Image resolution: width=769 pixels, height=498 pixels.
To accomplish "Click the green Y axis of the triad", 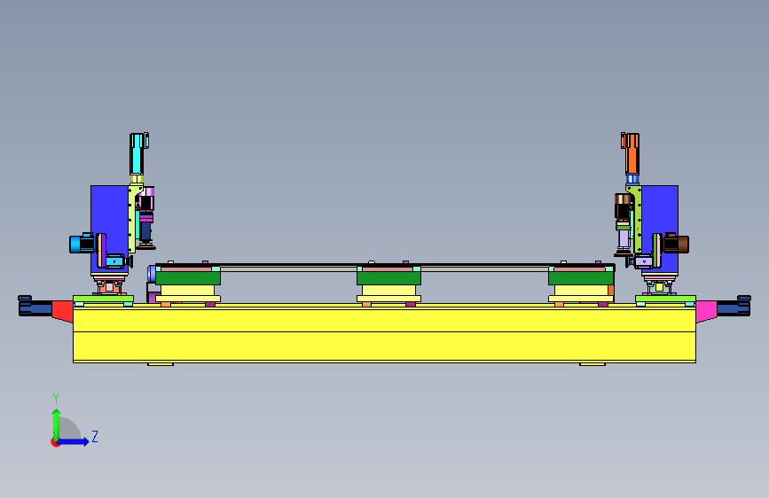I will coord(57,424).
